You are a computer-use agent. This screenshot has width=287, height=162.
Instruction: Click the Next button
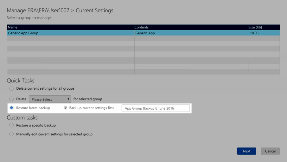[246, 151]
